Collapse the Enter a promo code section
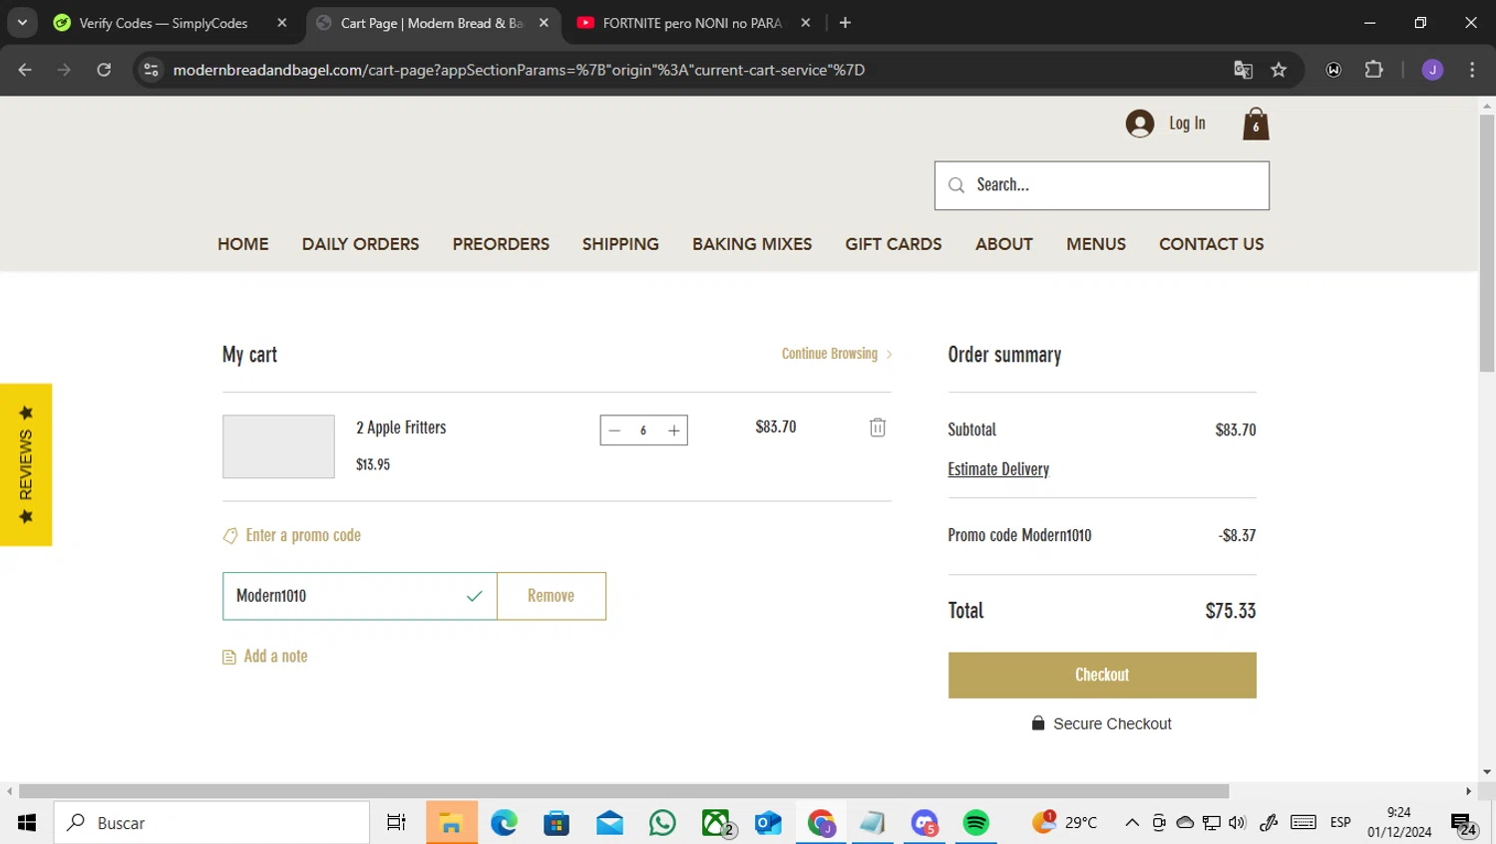1496x844 pixels. (x=292, y=535)
